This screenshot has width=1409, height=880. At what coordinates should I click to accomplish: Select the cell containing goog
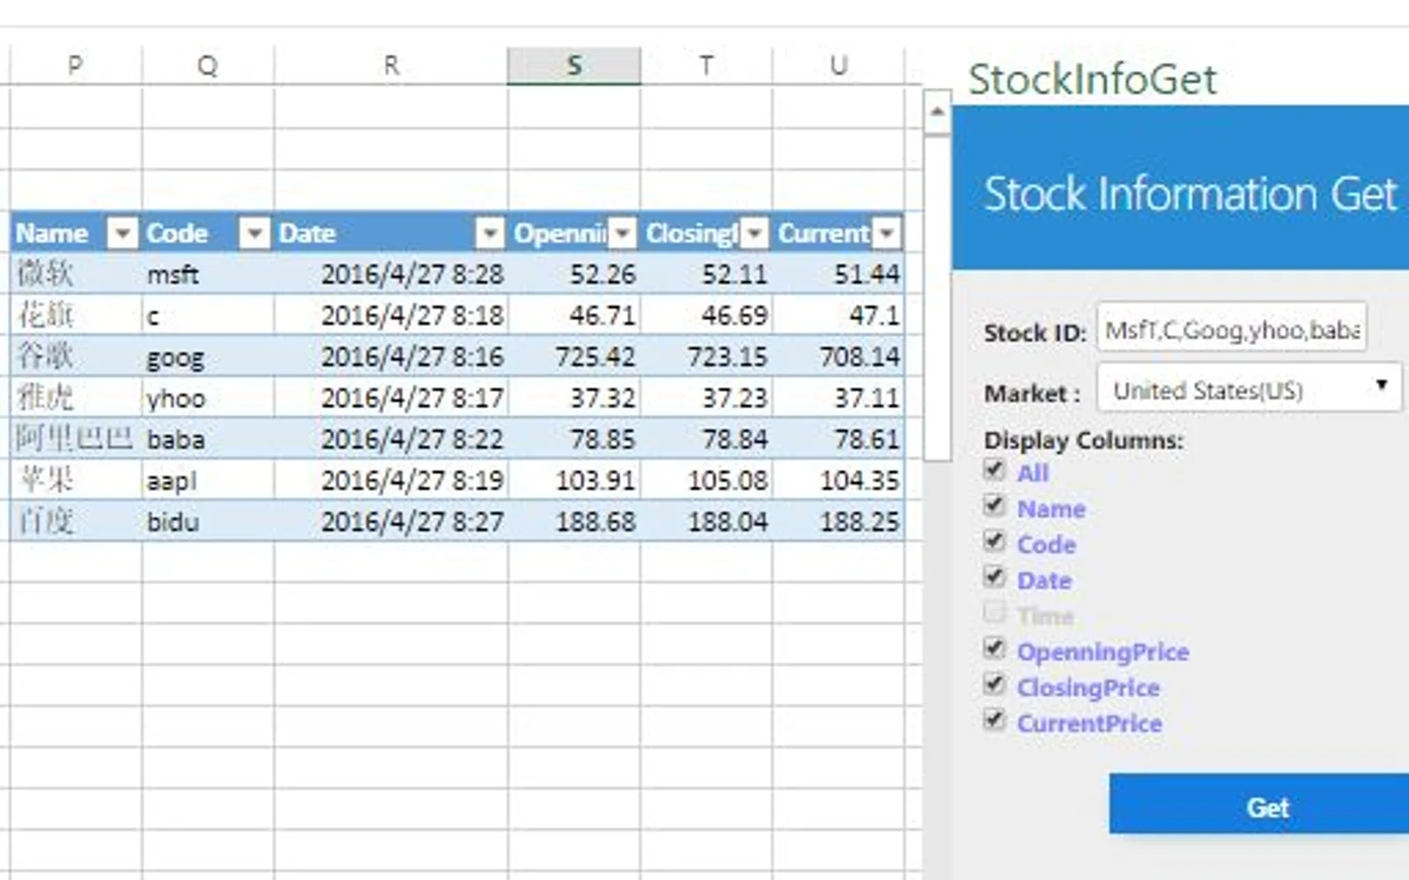coord(208,356)
